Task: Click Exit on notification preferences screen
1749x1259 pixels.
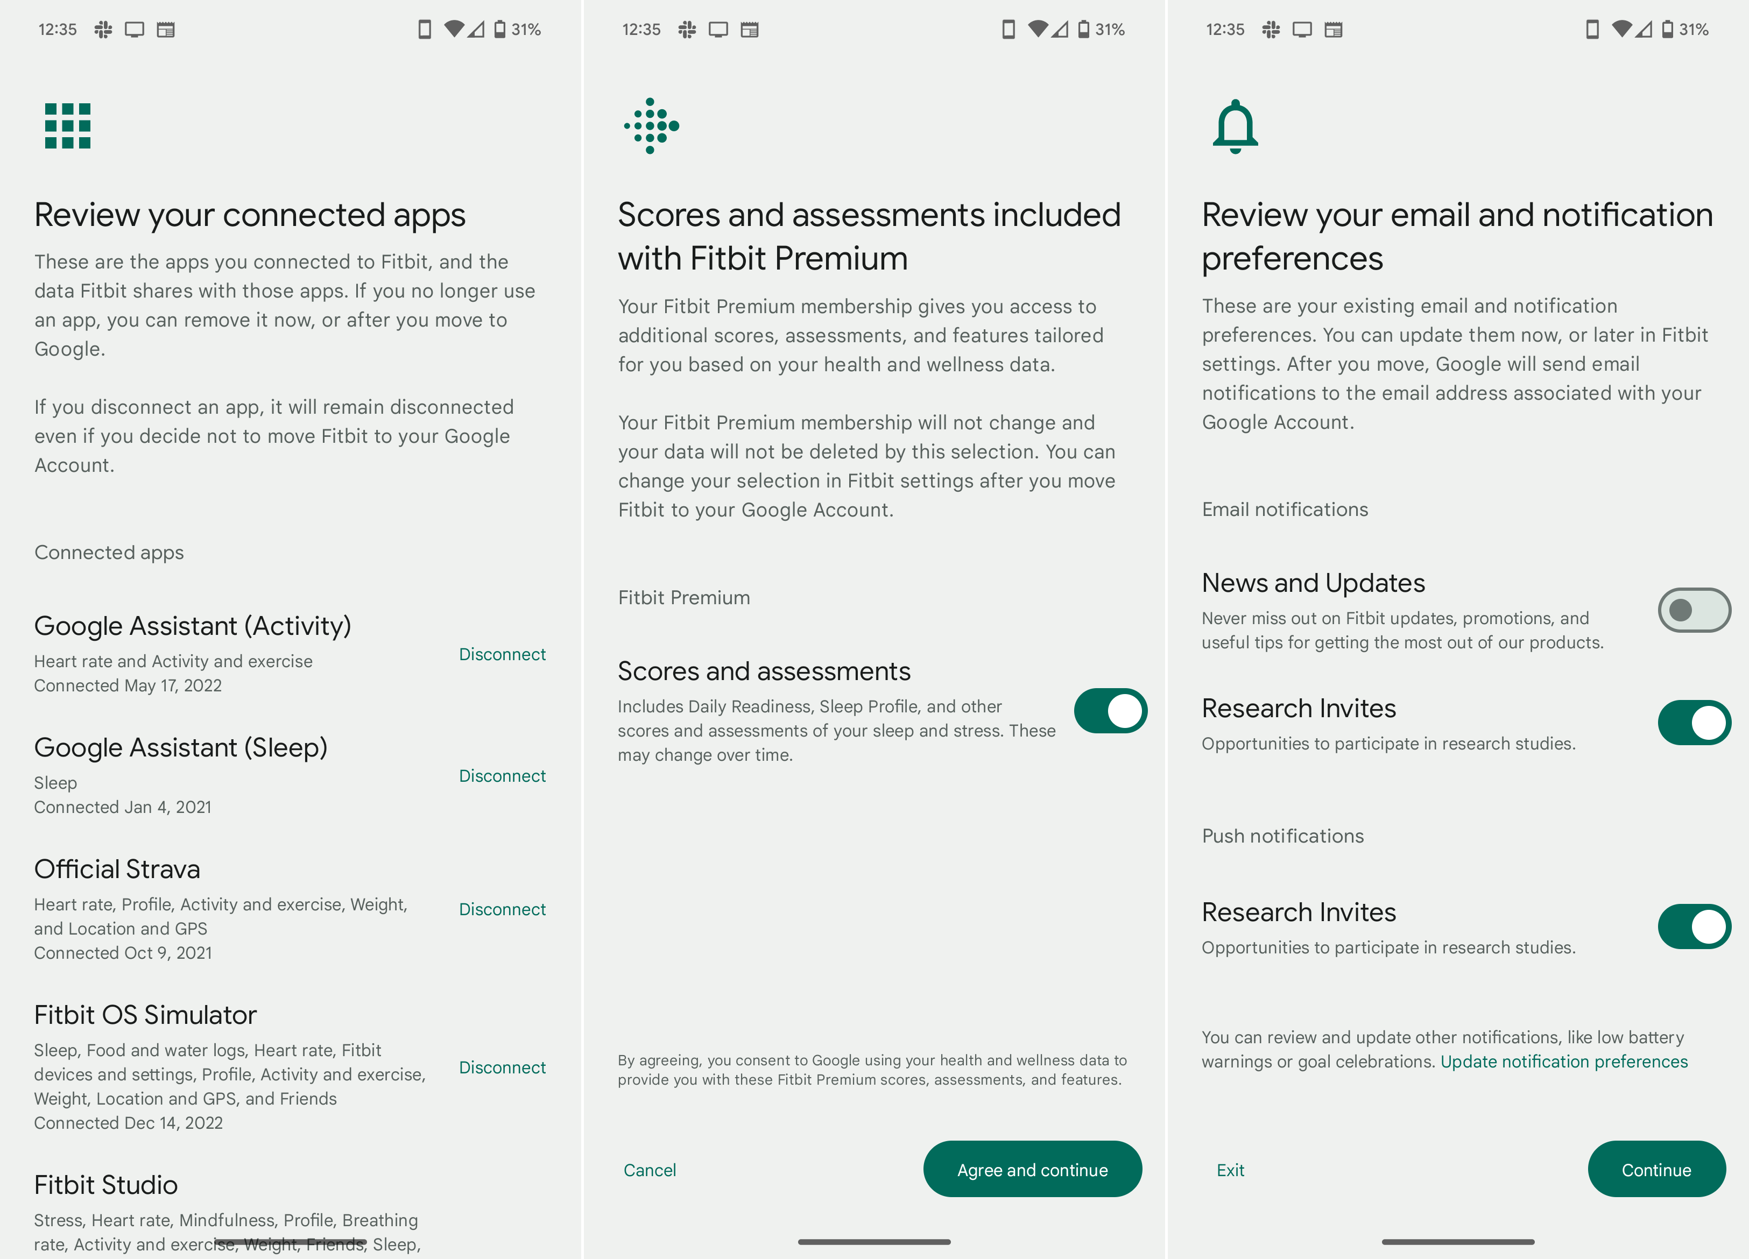Action: 1230,1169
